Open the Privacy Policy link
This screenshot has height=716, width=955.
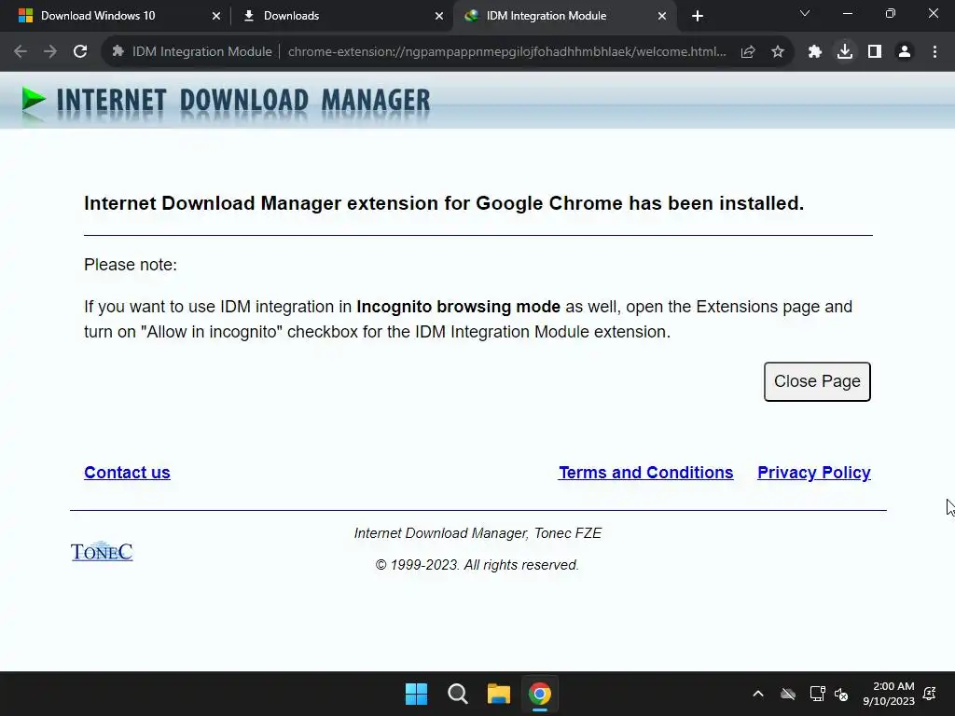[x=813, y=473]
